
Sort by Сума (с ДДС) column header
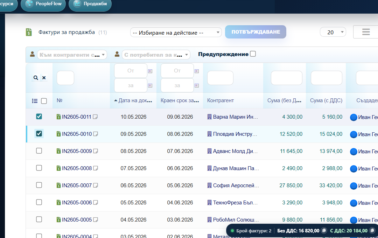tap(326, 100)
